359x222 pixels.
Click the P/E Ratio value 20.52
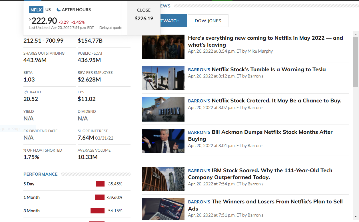tap(31, 99)
